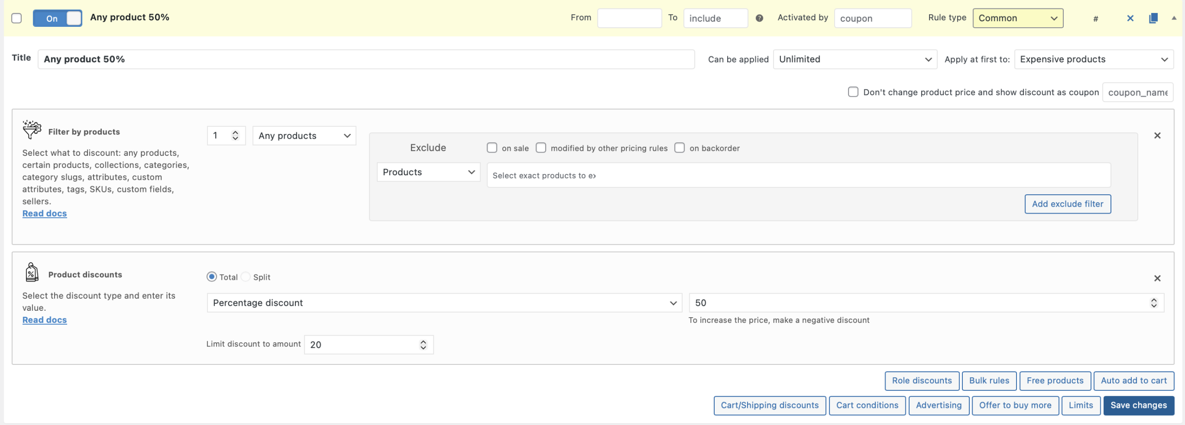Remove the Filter by products section

point(1157,136)
